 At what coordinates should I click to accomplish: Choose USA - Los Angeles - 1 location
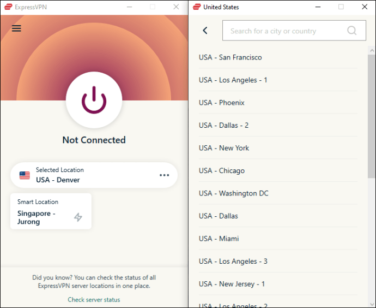point(278,80)
